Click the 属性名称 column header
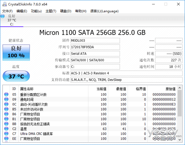185x145 pixels. pyautogui.click(x=53, y=89)
